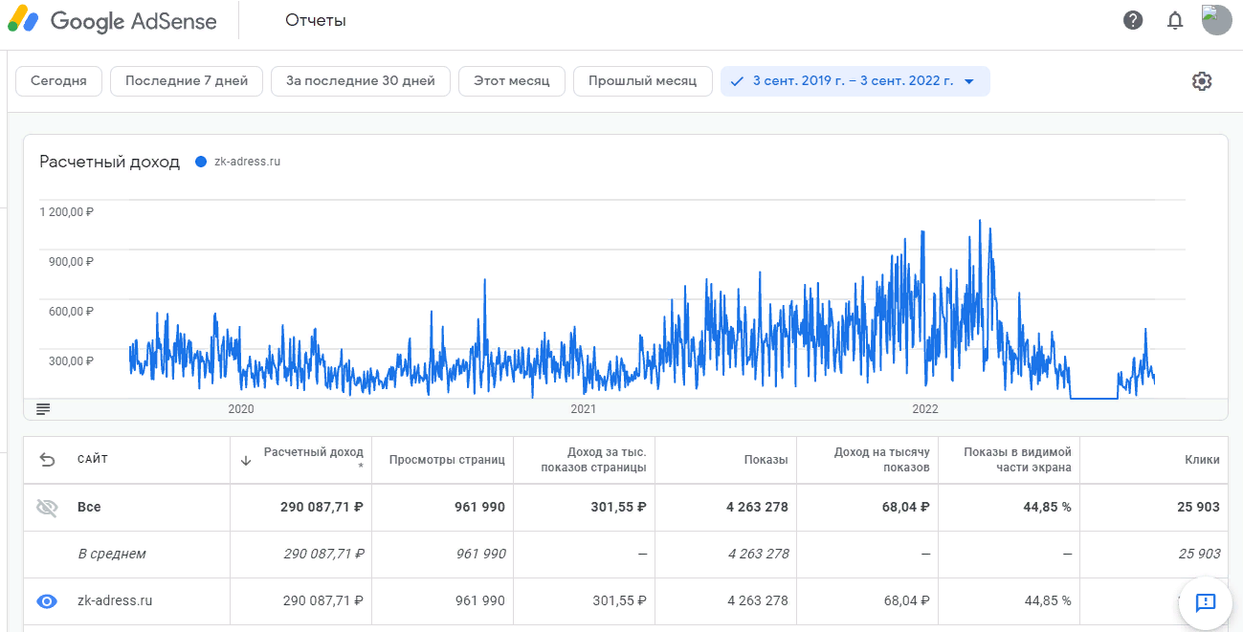The height and width of the screenshot is (632, 1243).
Task: Sort by Доход на тысячу показов header
Action: (882, 460)
